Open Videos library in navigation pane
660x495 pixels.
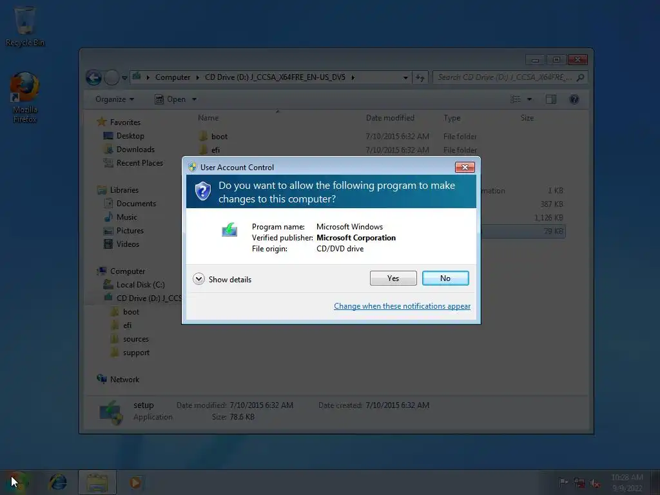(x=128, y=244)
